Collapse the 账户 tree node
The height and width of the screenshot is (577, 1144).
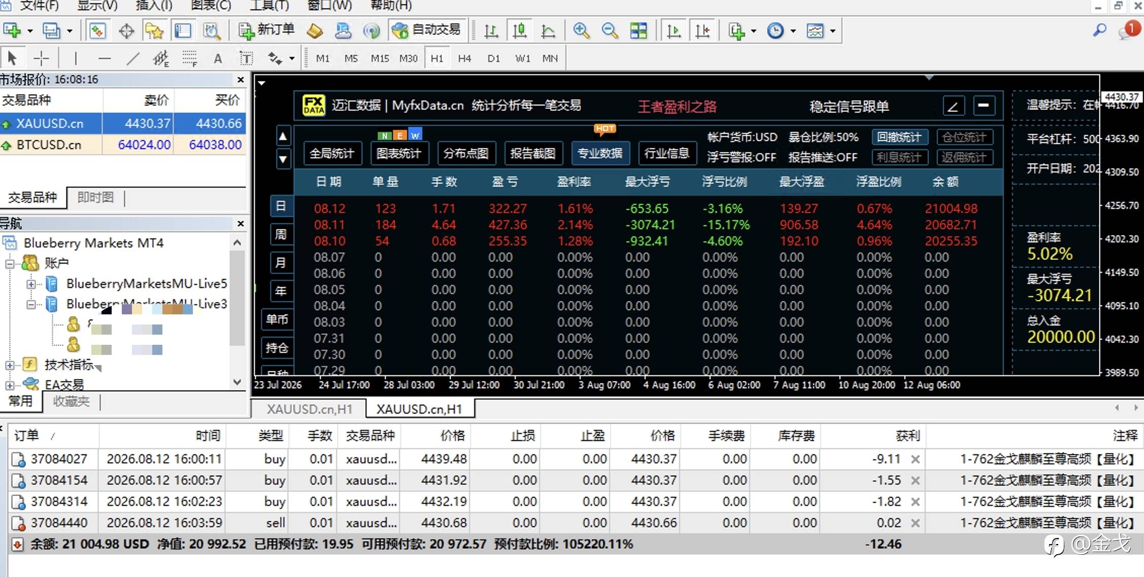click(10, 264)
